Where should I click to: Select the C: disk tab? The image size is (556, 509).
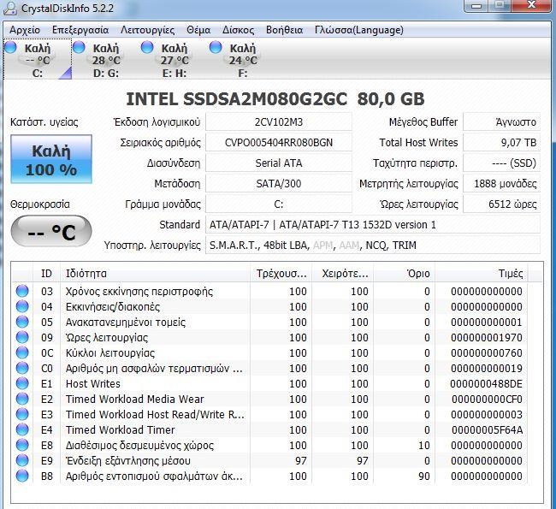tap(38, 60)
